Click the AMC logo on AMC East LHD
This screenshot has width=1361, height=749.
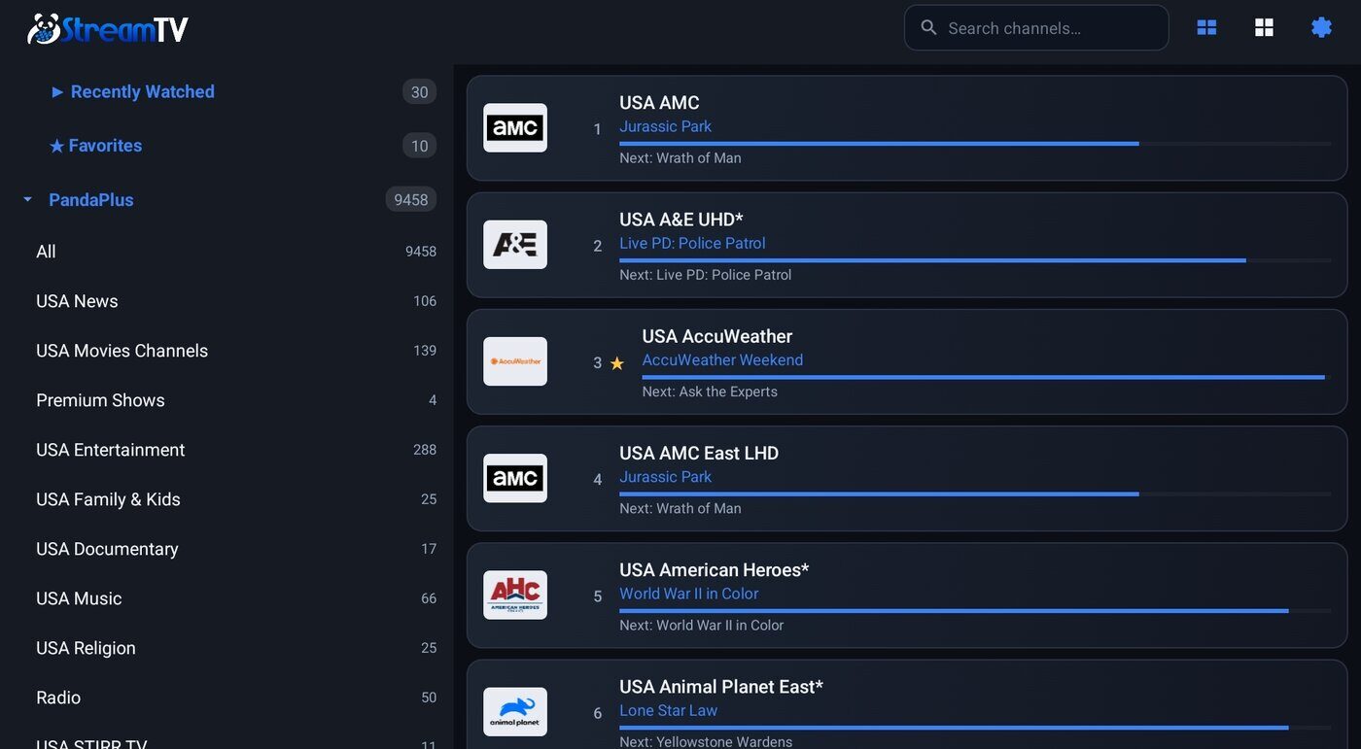[515, 478]
